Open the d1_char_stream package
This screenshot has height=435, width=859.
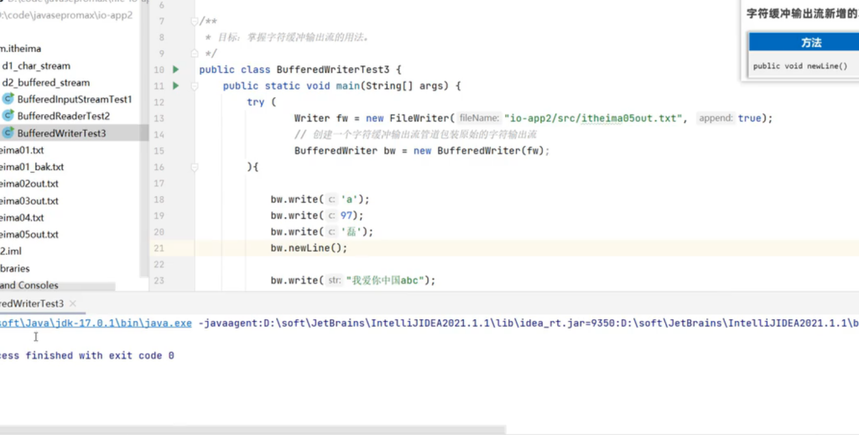pyautogui.click(x=36, y=65)
